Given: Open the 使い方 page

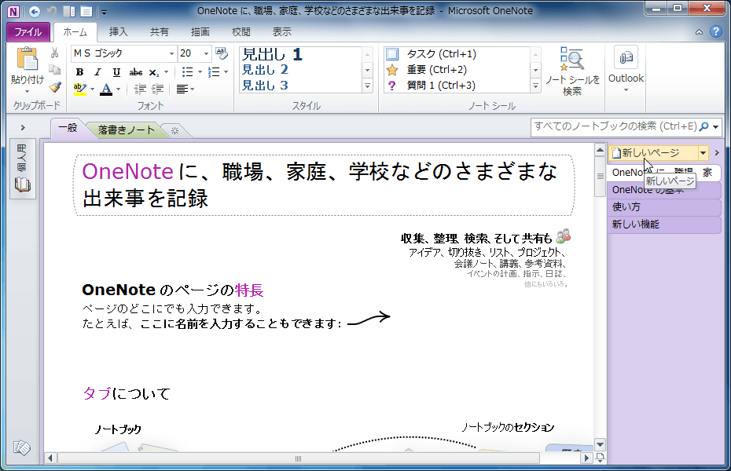Looking at the screenshot, I should [664, 207].
